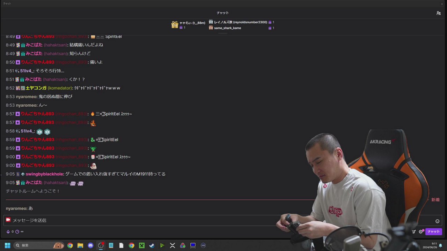
Task: Open Minecraft creeper icon in taskbar
Action: tap(142, 245)
